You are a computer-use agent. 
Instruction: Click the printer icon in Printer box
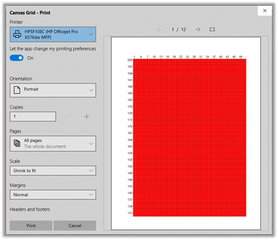tap(17, 34)
